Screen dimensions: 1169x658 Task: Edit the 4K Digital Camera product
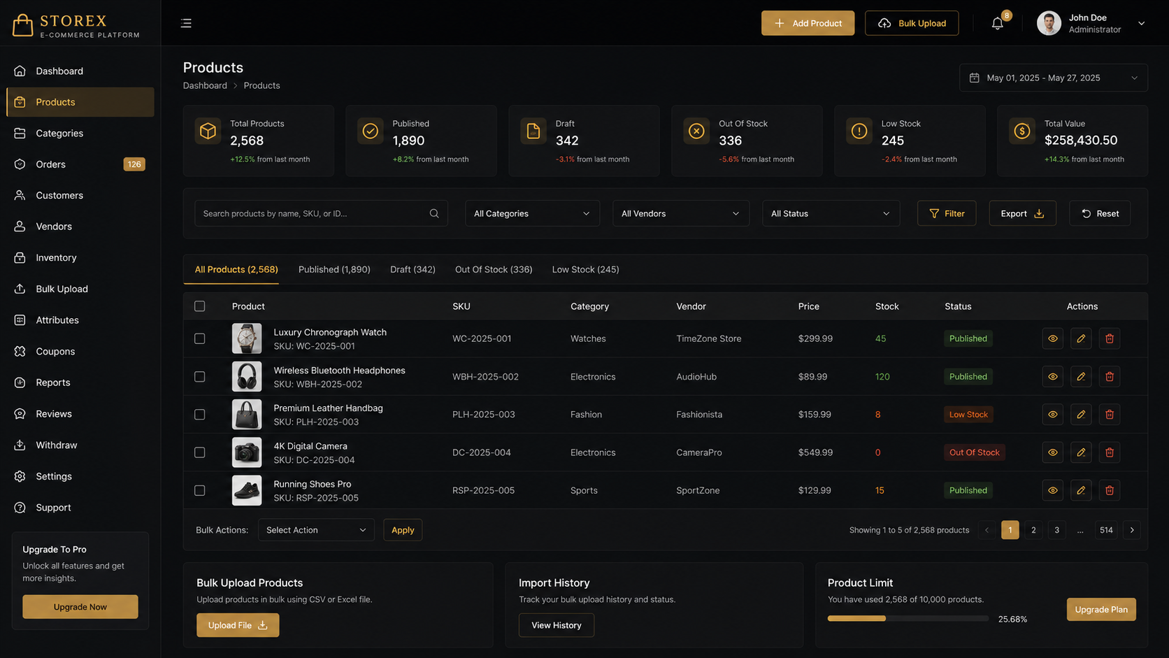click(1081, 452)
